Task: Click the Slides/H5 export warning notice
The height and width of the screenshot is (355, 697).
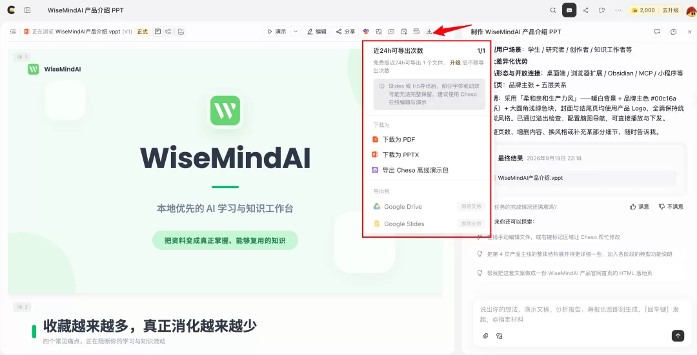Action: 429,94
